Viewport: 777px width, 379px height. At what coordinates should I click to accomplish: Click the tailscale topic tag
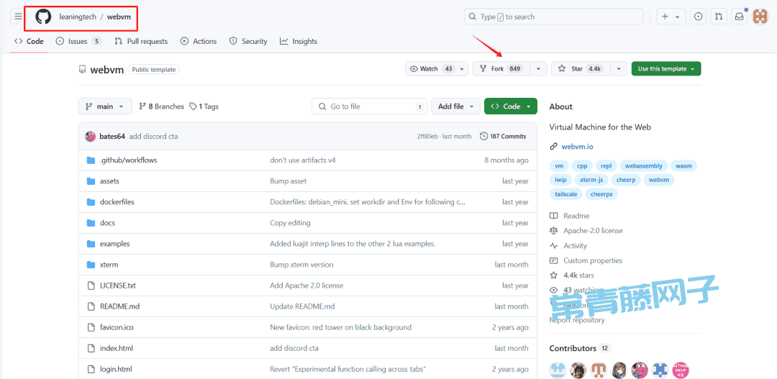coord(566,194)
